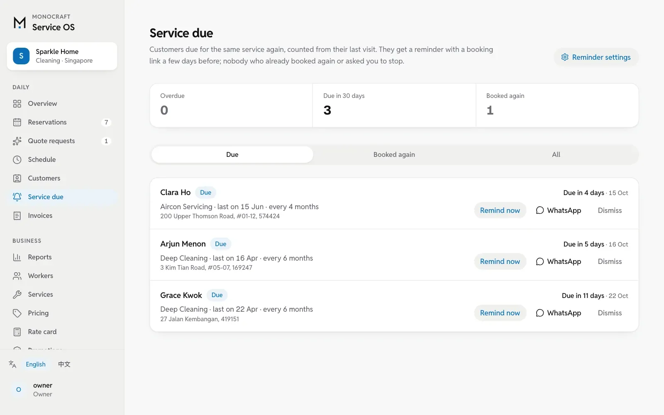Message Arjun Menon via WhatsApp
This screenshot has width=664, height=415.
559,261
